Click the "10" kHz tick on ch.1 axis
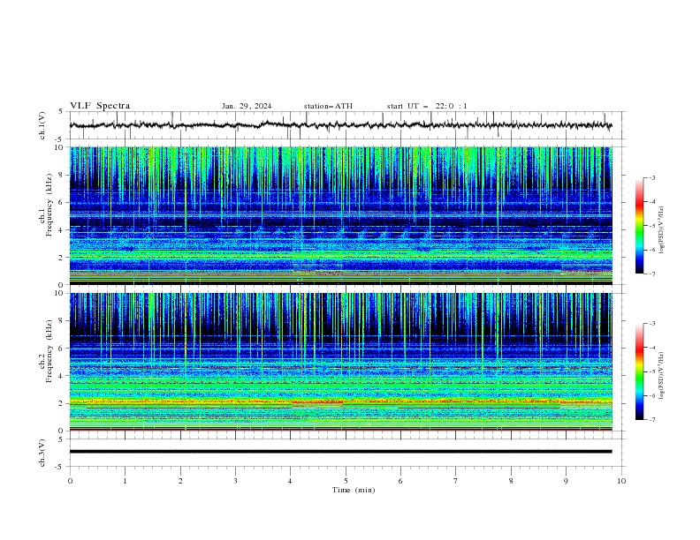Image resolution: width=700 pixels, height=540 pixels. pos(59,147)
